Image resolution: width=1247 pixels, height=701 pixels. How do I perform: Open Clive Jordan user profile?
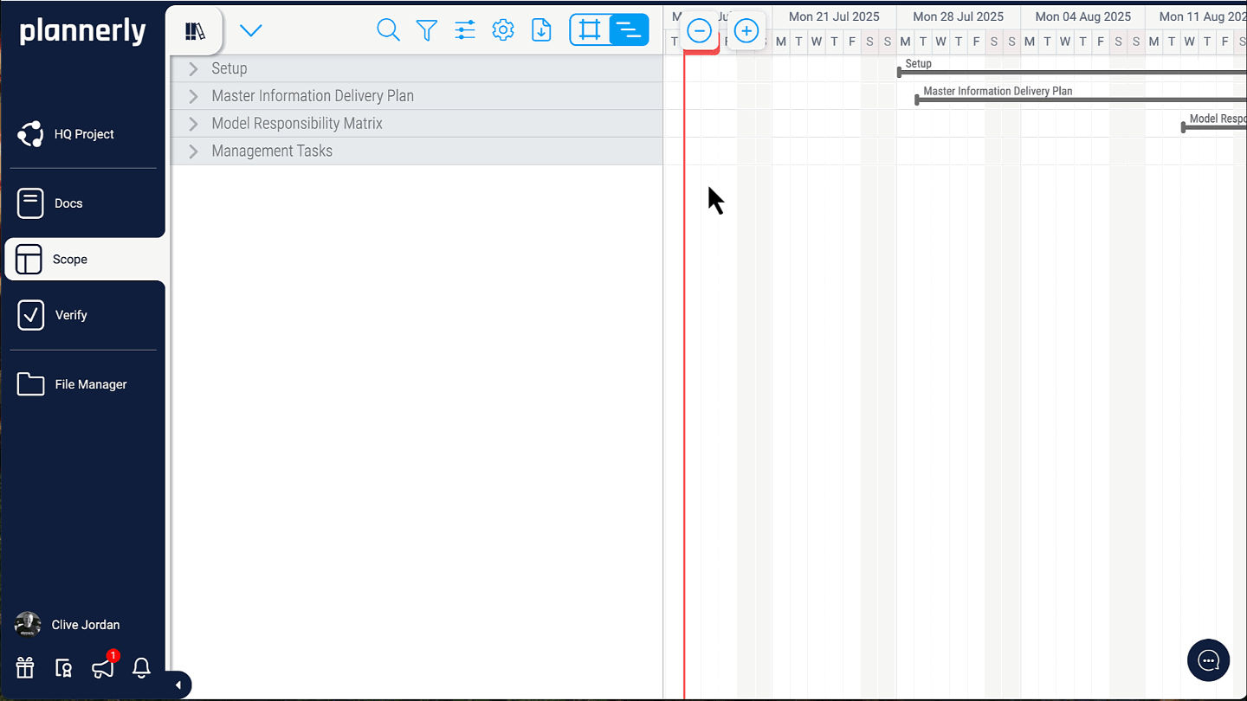click(68, 625)
